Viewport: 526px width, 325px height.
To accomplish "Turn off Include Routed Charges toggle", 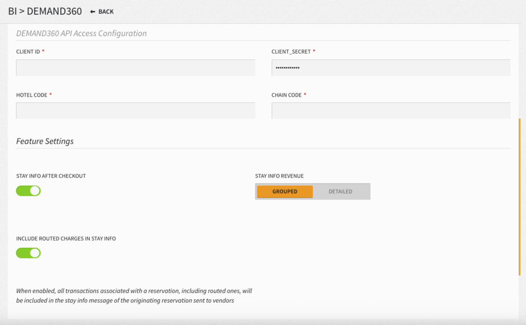I will pyautogui.click(x=29, y=253).
